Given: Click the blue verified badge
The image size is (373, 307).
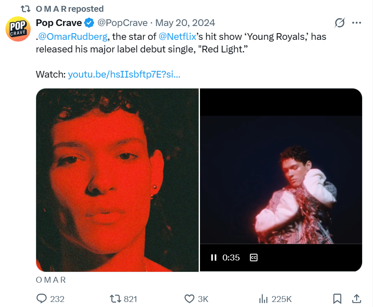Looking at the screenshot, I should coord(89,23).
